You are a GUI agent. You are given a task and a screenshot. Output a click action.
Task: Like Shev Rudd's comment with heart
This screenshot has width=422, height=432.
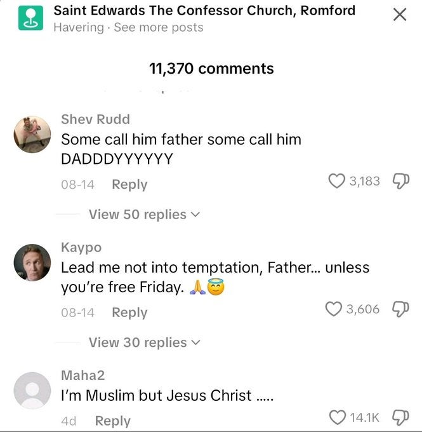point(337,181)
